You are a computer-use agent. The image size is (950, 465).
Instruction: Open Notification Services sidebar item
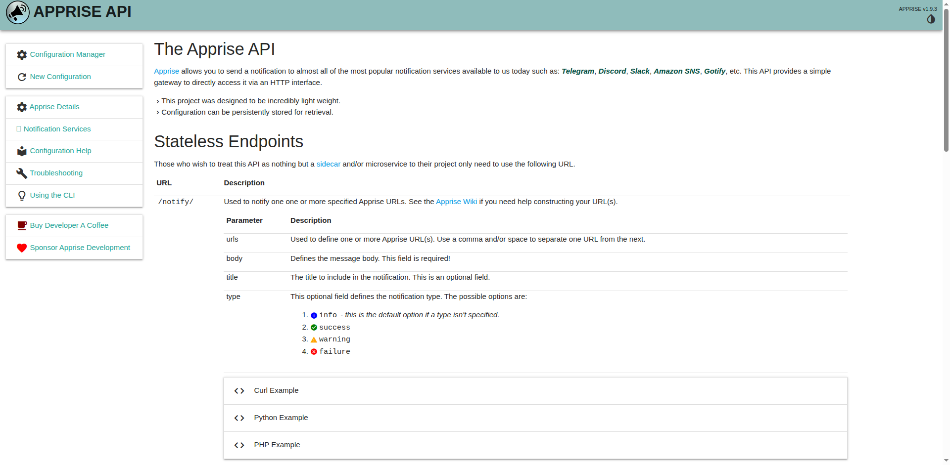tap(74, 129)
